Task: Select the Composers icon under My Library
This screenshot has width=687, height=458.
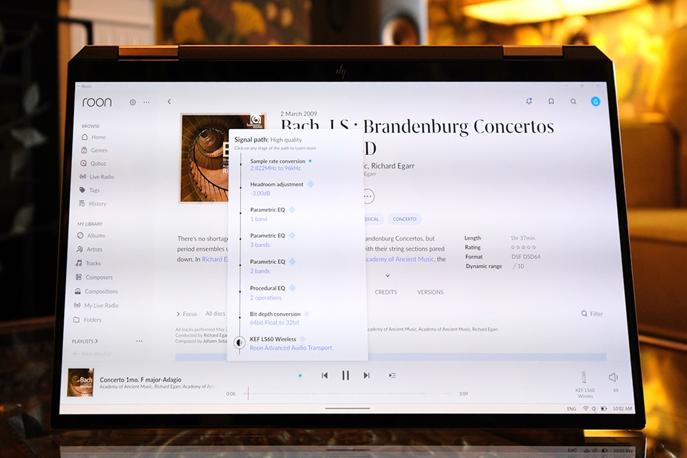Action: (79, 277)
